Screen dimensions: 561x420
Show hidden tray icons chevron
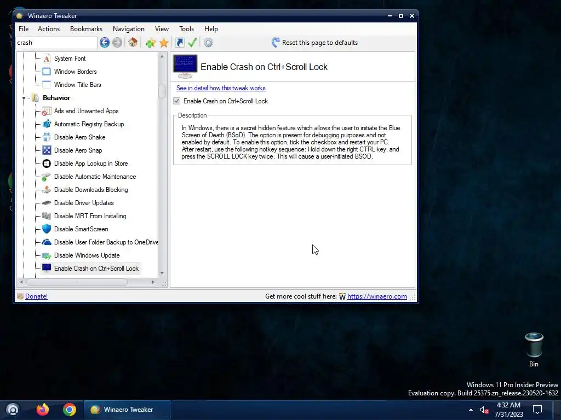click(x=471, y=410)
